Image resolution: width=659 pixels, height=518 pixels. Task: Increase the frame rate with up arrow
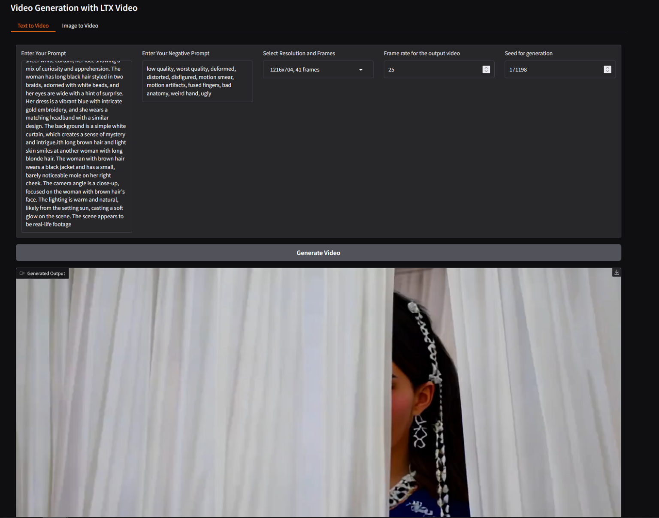click(x=486, y=68)
